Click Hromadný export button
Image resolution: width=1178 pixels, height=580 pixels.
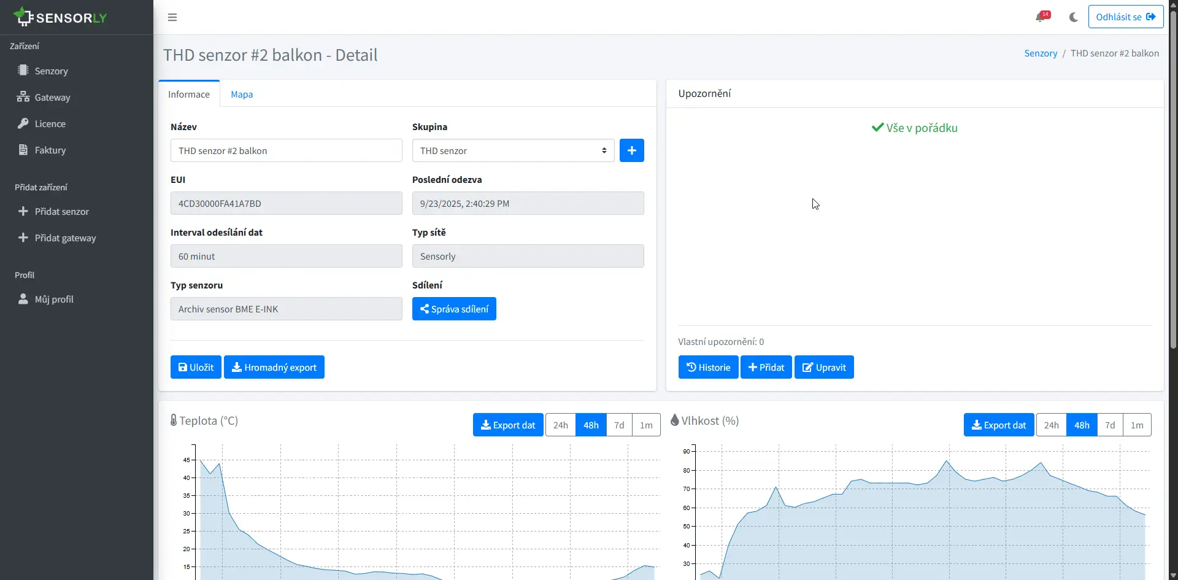274,367
